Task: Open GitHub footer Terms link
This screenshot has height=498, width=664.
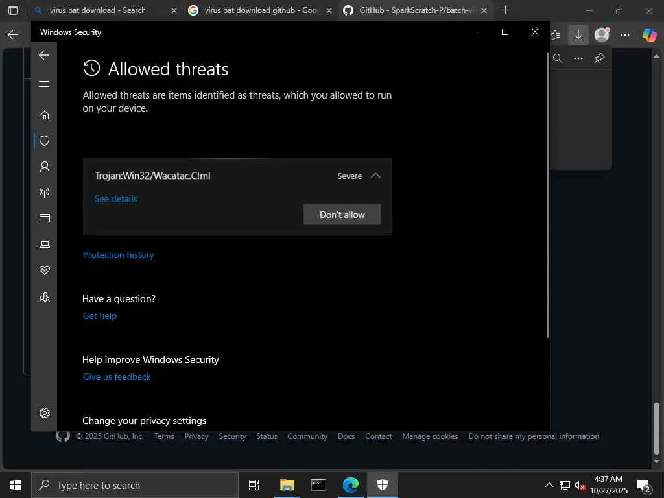Action: (x=164, y=436)
